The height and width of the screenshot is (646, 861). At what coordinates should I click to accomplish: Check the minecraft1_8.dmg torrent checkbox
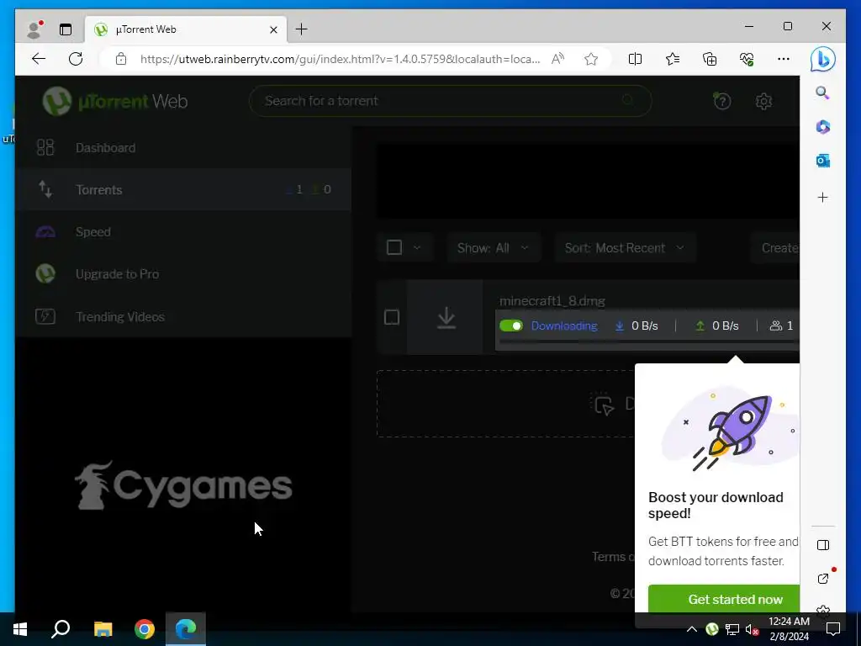point(392,317)
